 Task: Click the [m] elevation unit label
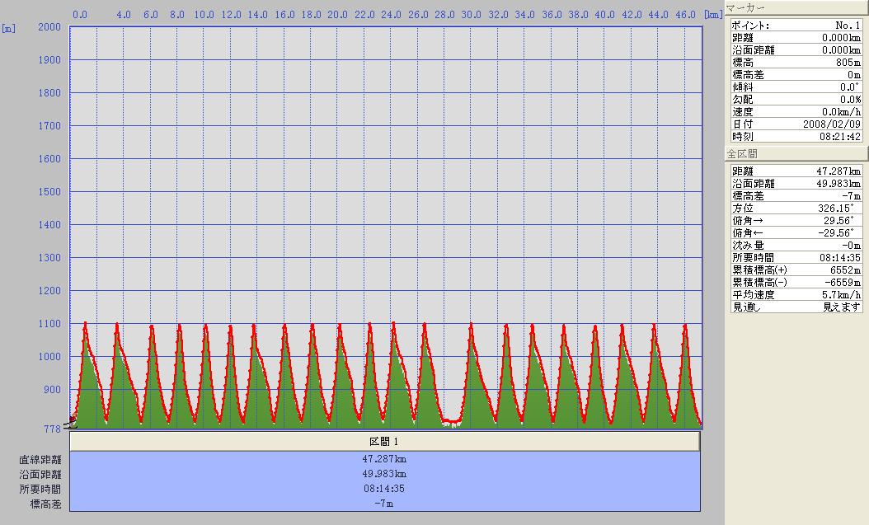pos(8,28)
